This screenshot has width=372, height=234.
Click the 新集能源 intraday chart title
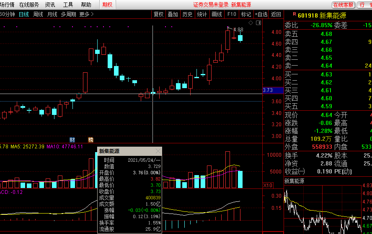click(294, 181)
